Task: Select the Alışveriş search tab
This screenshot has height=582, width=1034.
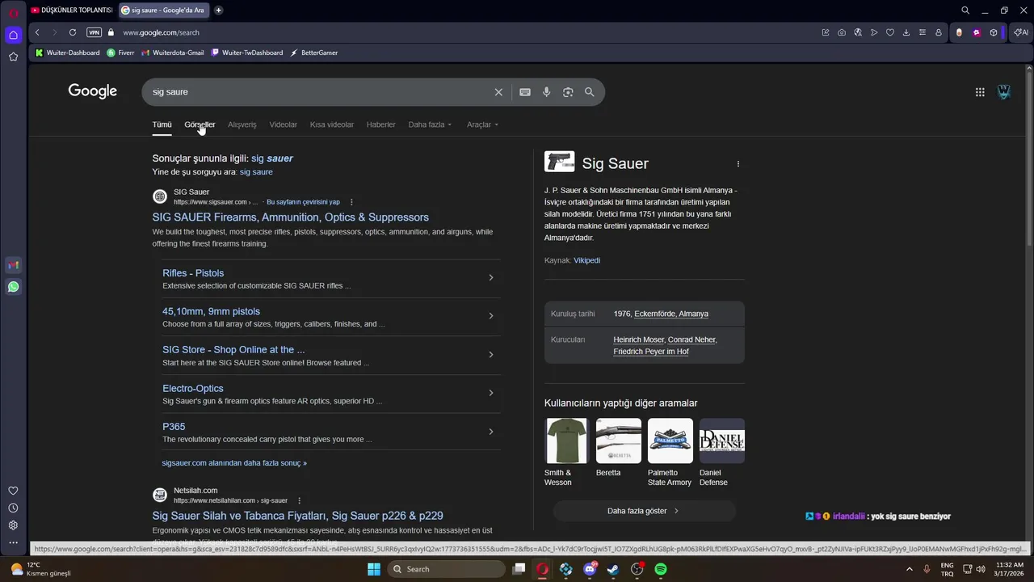Action: 242,124
